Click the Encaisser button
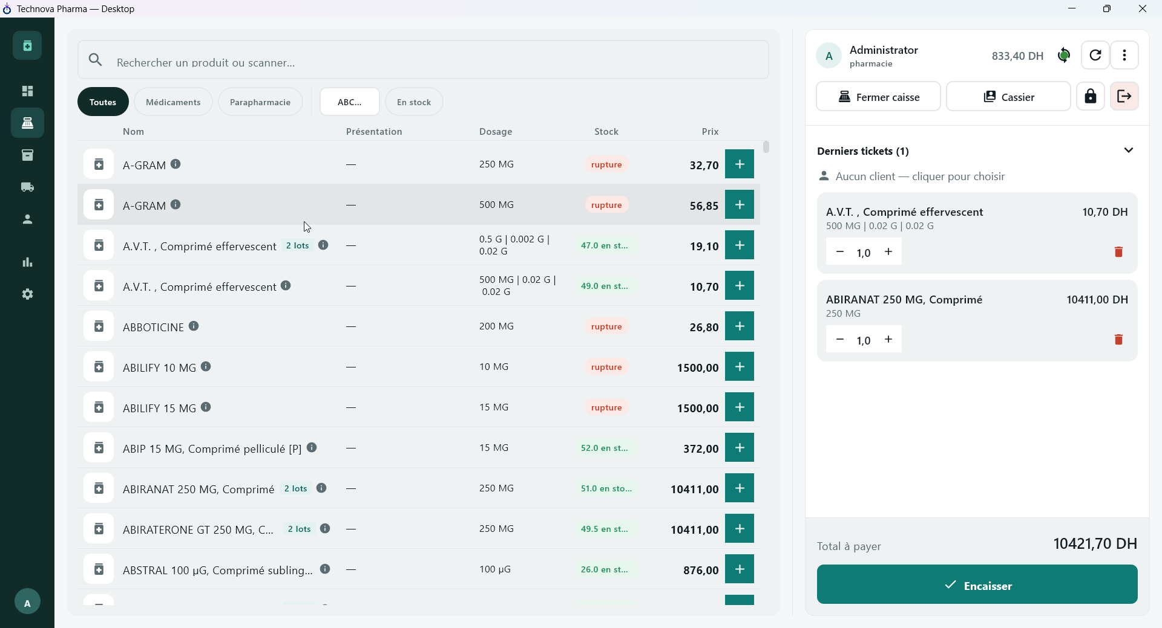This screenshot has width=1162, height=628. [x=977, y=584]
